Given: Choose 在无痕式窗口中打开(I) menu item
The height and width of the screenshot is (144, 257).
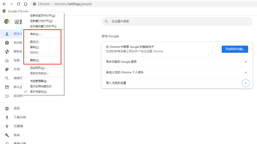Looking at the screenshot, I should [43, 26].
